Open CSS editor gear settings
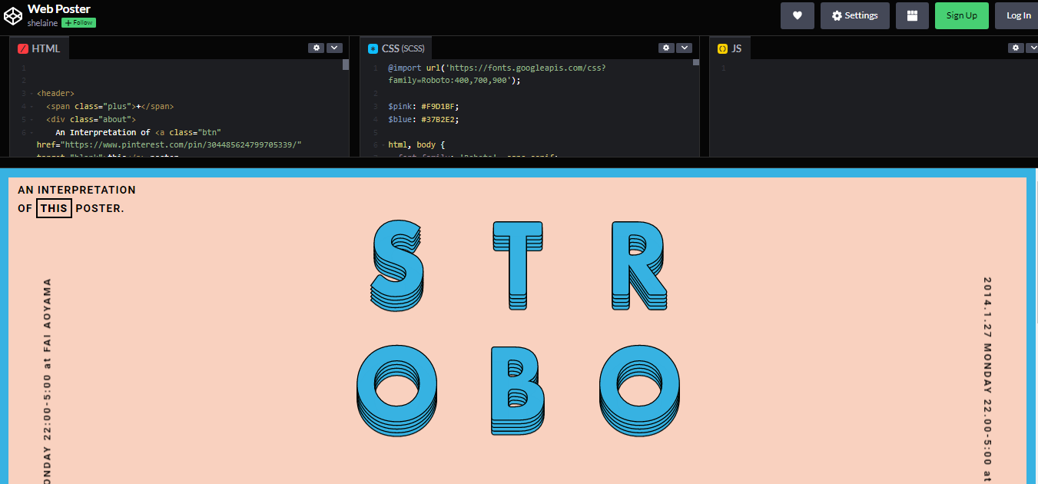The height and width of the screenshot is (484, 1038). 666,48
